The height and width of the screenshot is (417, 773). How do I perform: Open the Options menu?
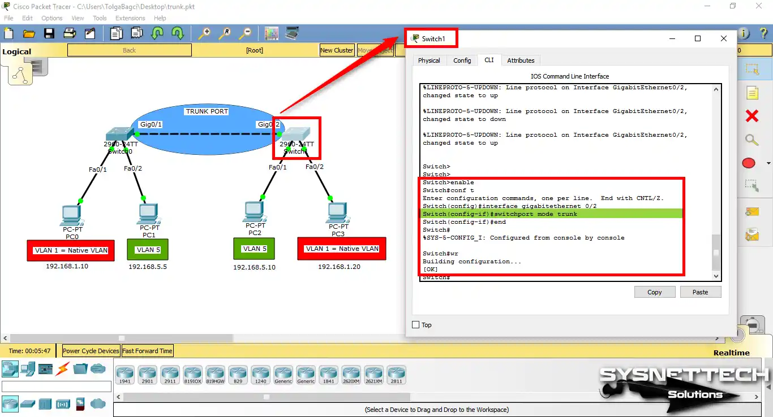point(52,18)
